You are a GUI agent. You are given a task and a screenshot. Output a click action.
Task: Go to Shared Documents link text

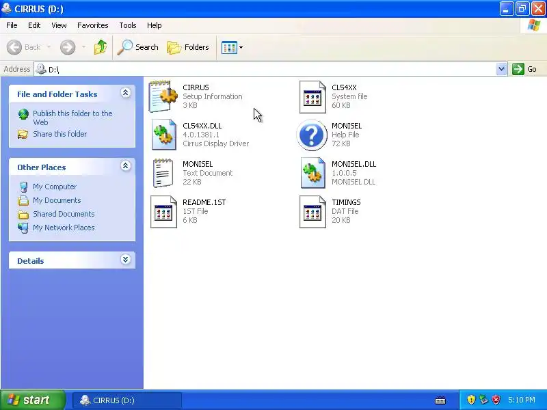(x=64, y=214)
